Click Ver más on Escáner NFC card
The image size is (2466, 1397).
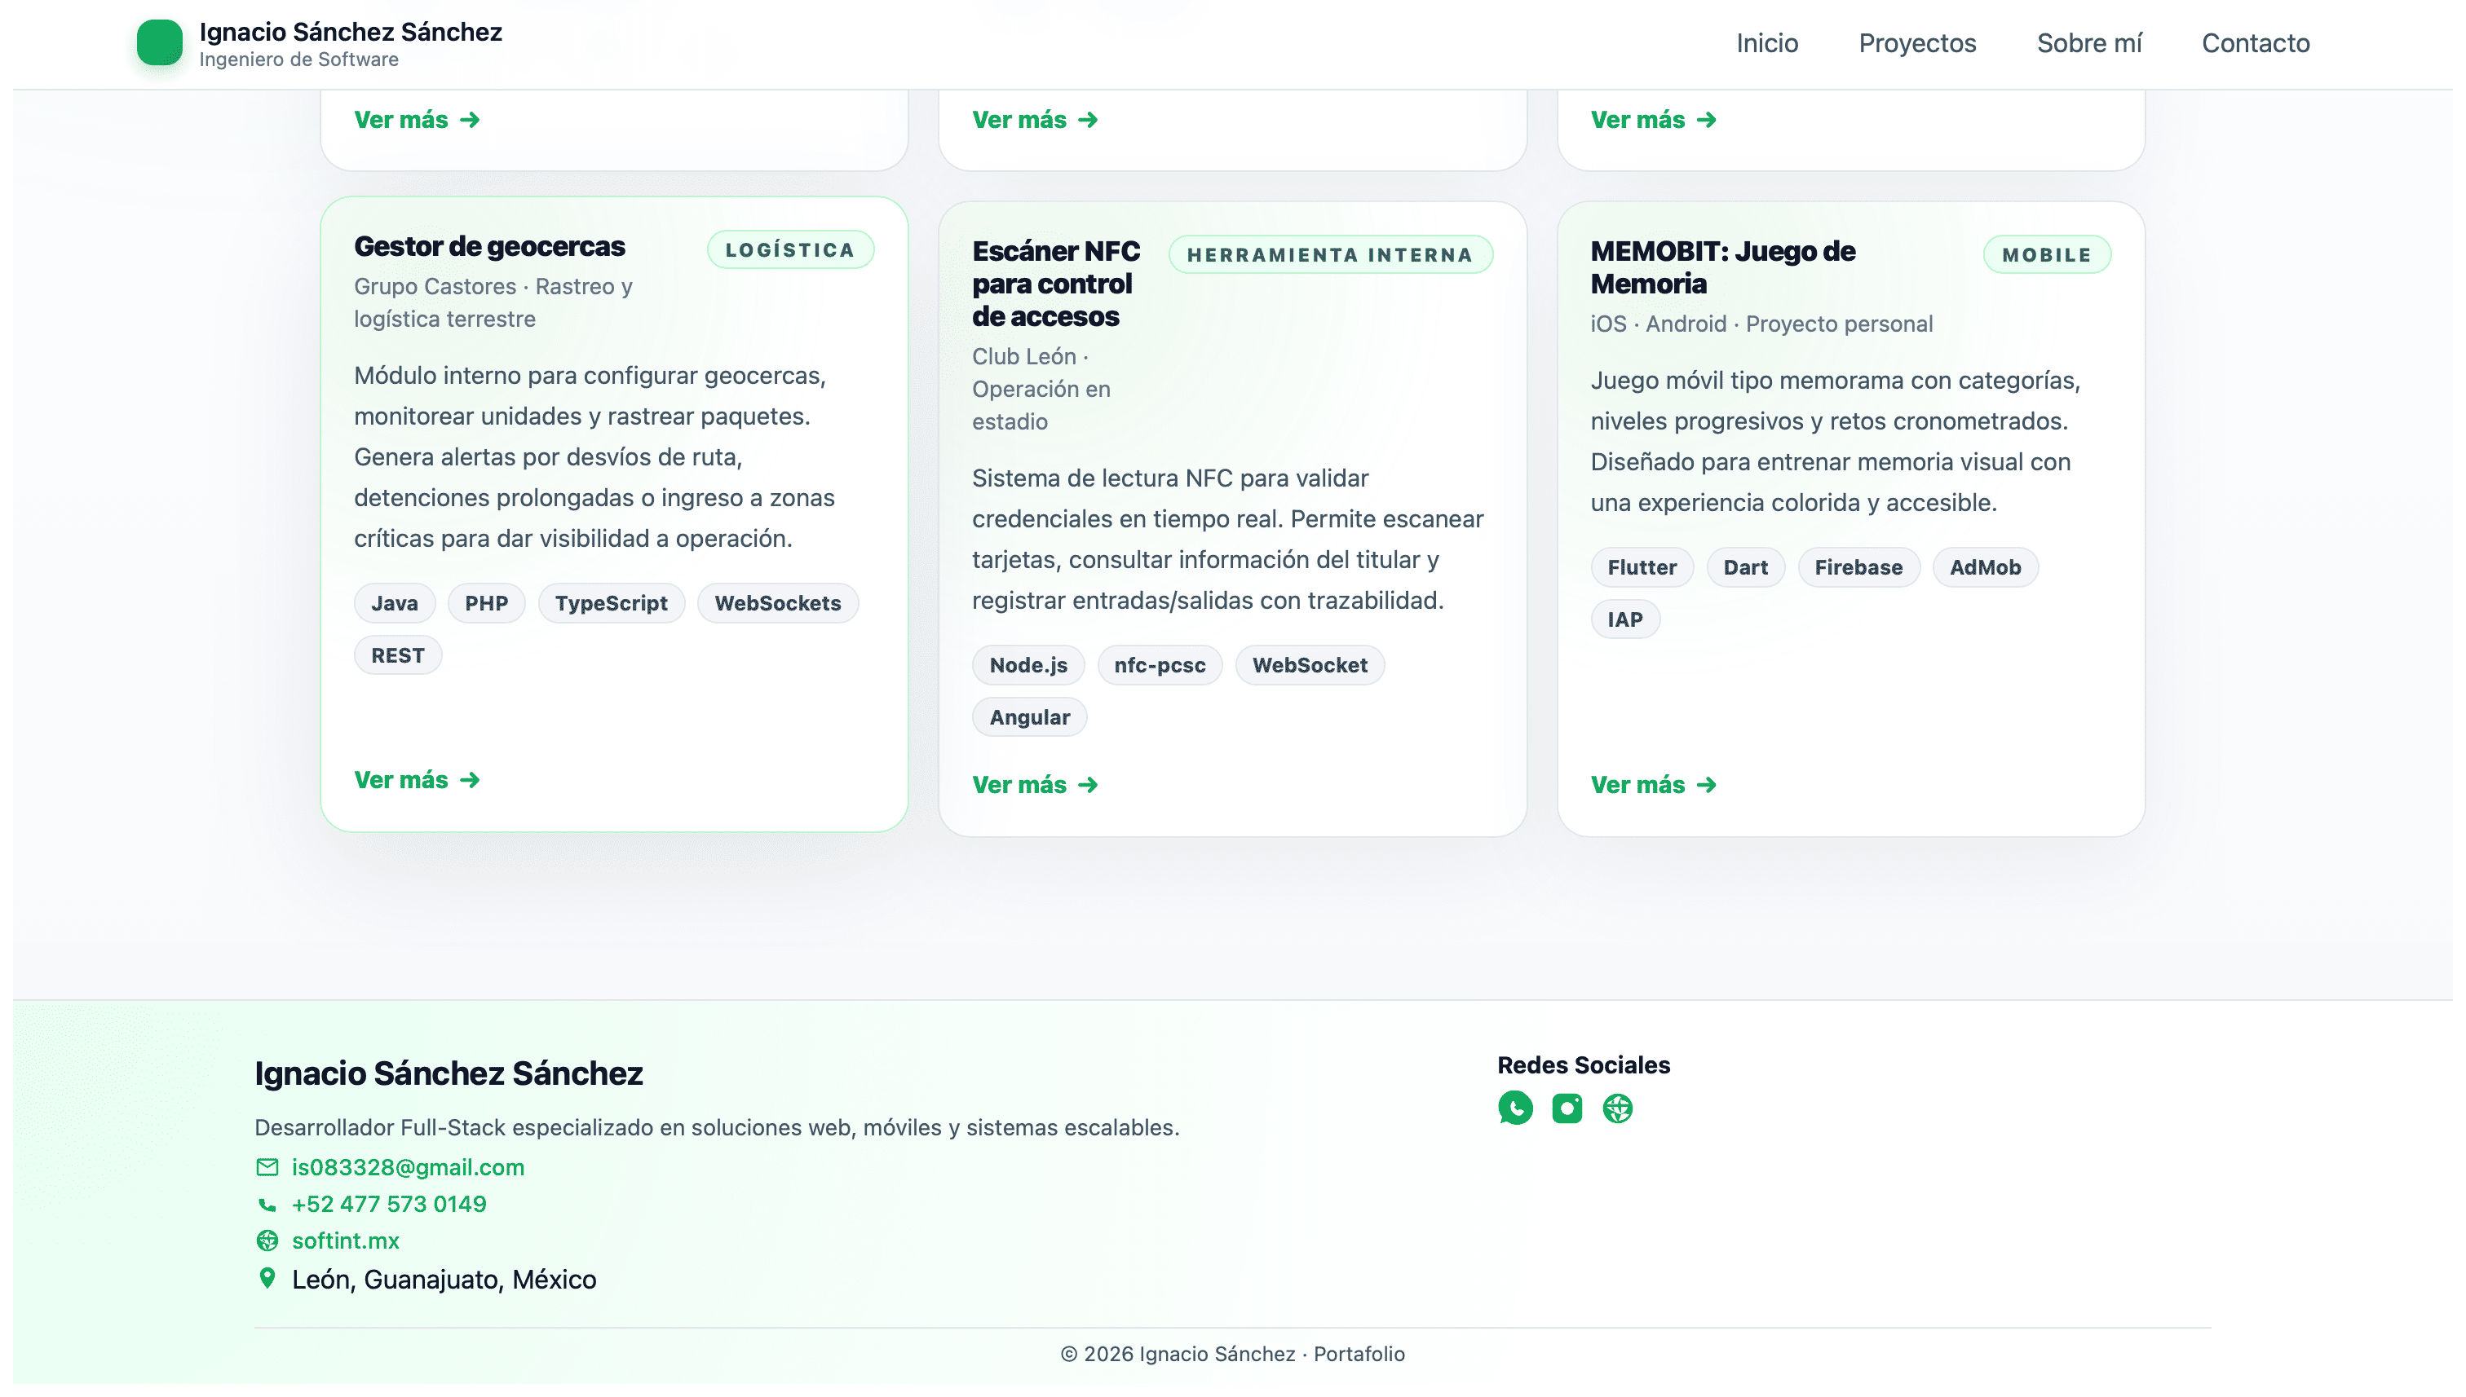1035,785
